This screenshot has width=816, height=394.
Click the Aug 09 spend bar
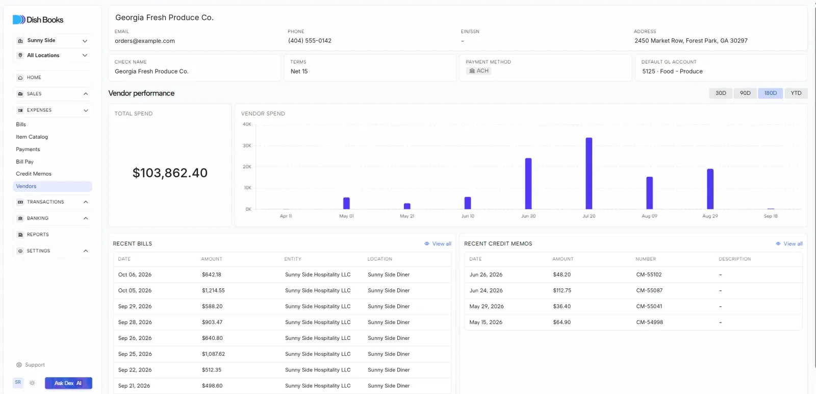pos(650,193)
